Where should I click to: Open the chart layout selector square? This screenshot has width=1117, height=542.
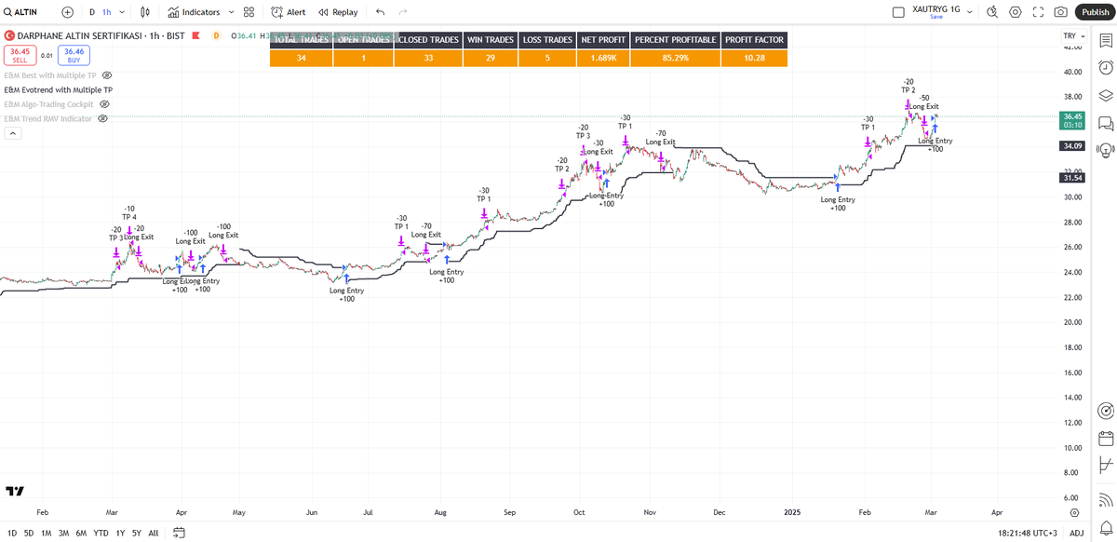pyautogui.click(x=898, y=12)
